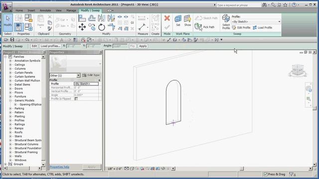Click the Edit Type button
Screen dimensions: 319x179
click(x=91, y=75)
